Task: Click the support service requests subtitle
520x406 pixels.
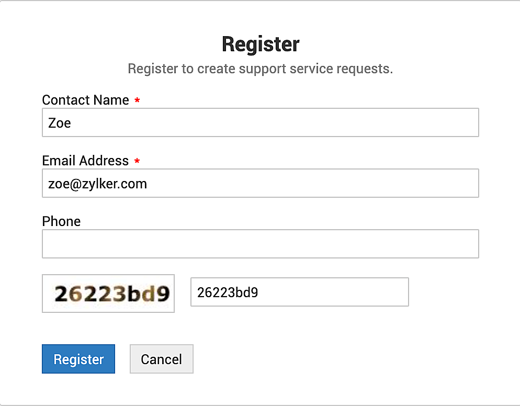Action: [260, 69]
